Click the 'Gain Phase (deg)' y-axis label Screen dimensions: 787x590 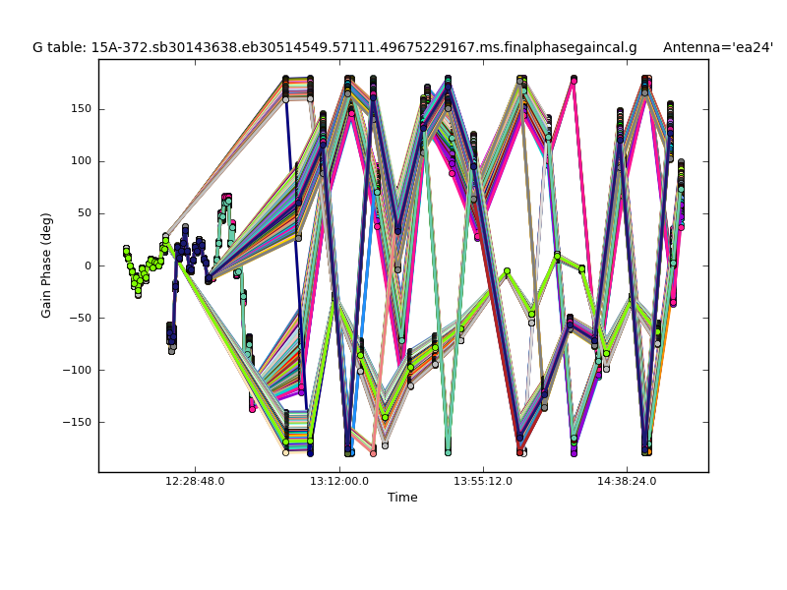point(46,265)
